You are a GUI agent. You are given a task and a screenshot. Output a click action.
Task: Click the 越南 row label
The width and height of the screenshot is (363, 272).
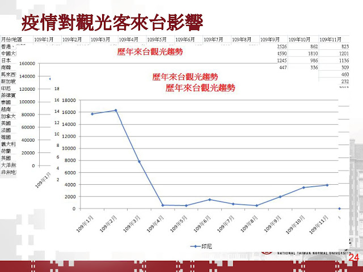[x=6, y=109]
